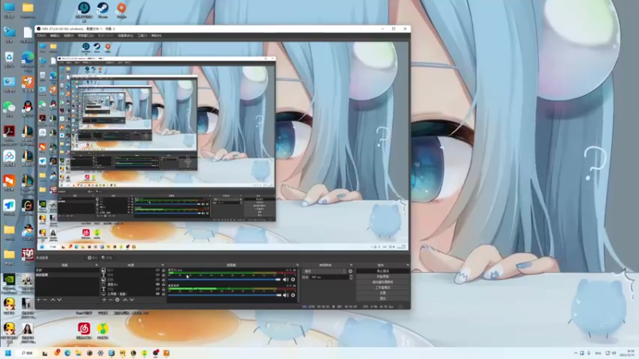The width and height of the screenshot is (639, 359).
Task: Click the Start Virtual Camera button
Action: coord(383,282)
